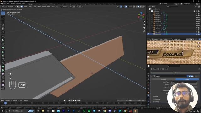Open the Modifiers wrench tab in Properties
This screenshot has width=201, height=113.
[x=148, y=95]
